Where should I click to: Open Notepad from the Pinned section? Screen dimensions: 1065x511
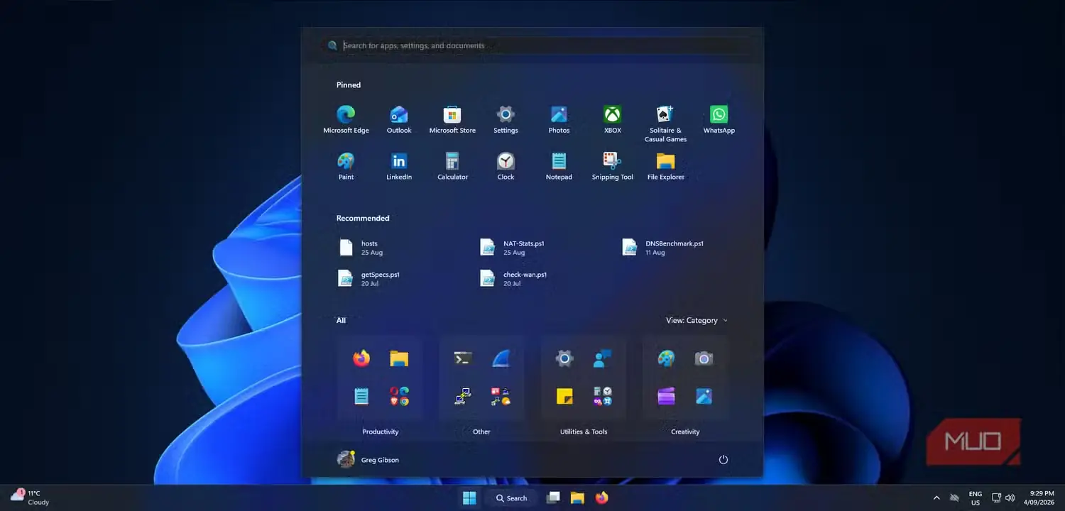[x=559, y=166]
